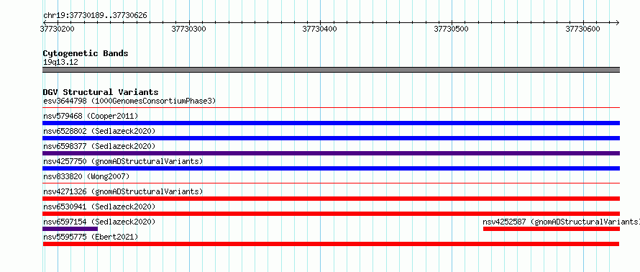The height and width of the screenshot is (272, 640).
Task: Click the purple bar under nsv6598377
Action: (331, 153)
